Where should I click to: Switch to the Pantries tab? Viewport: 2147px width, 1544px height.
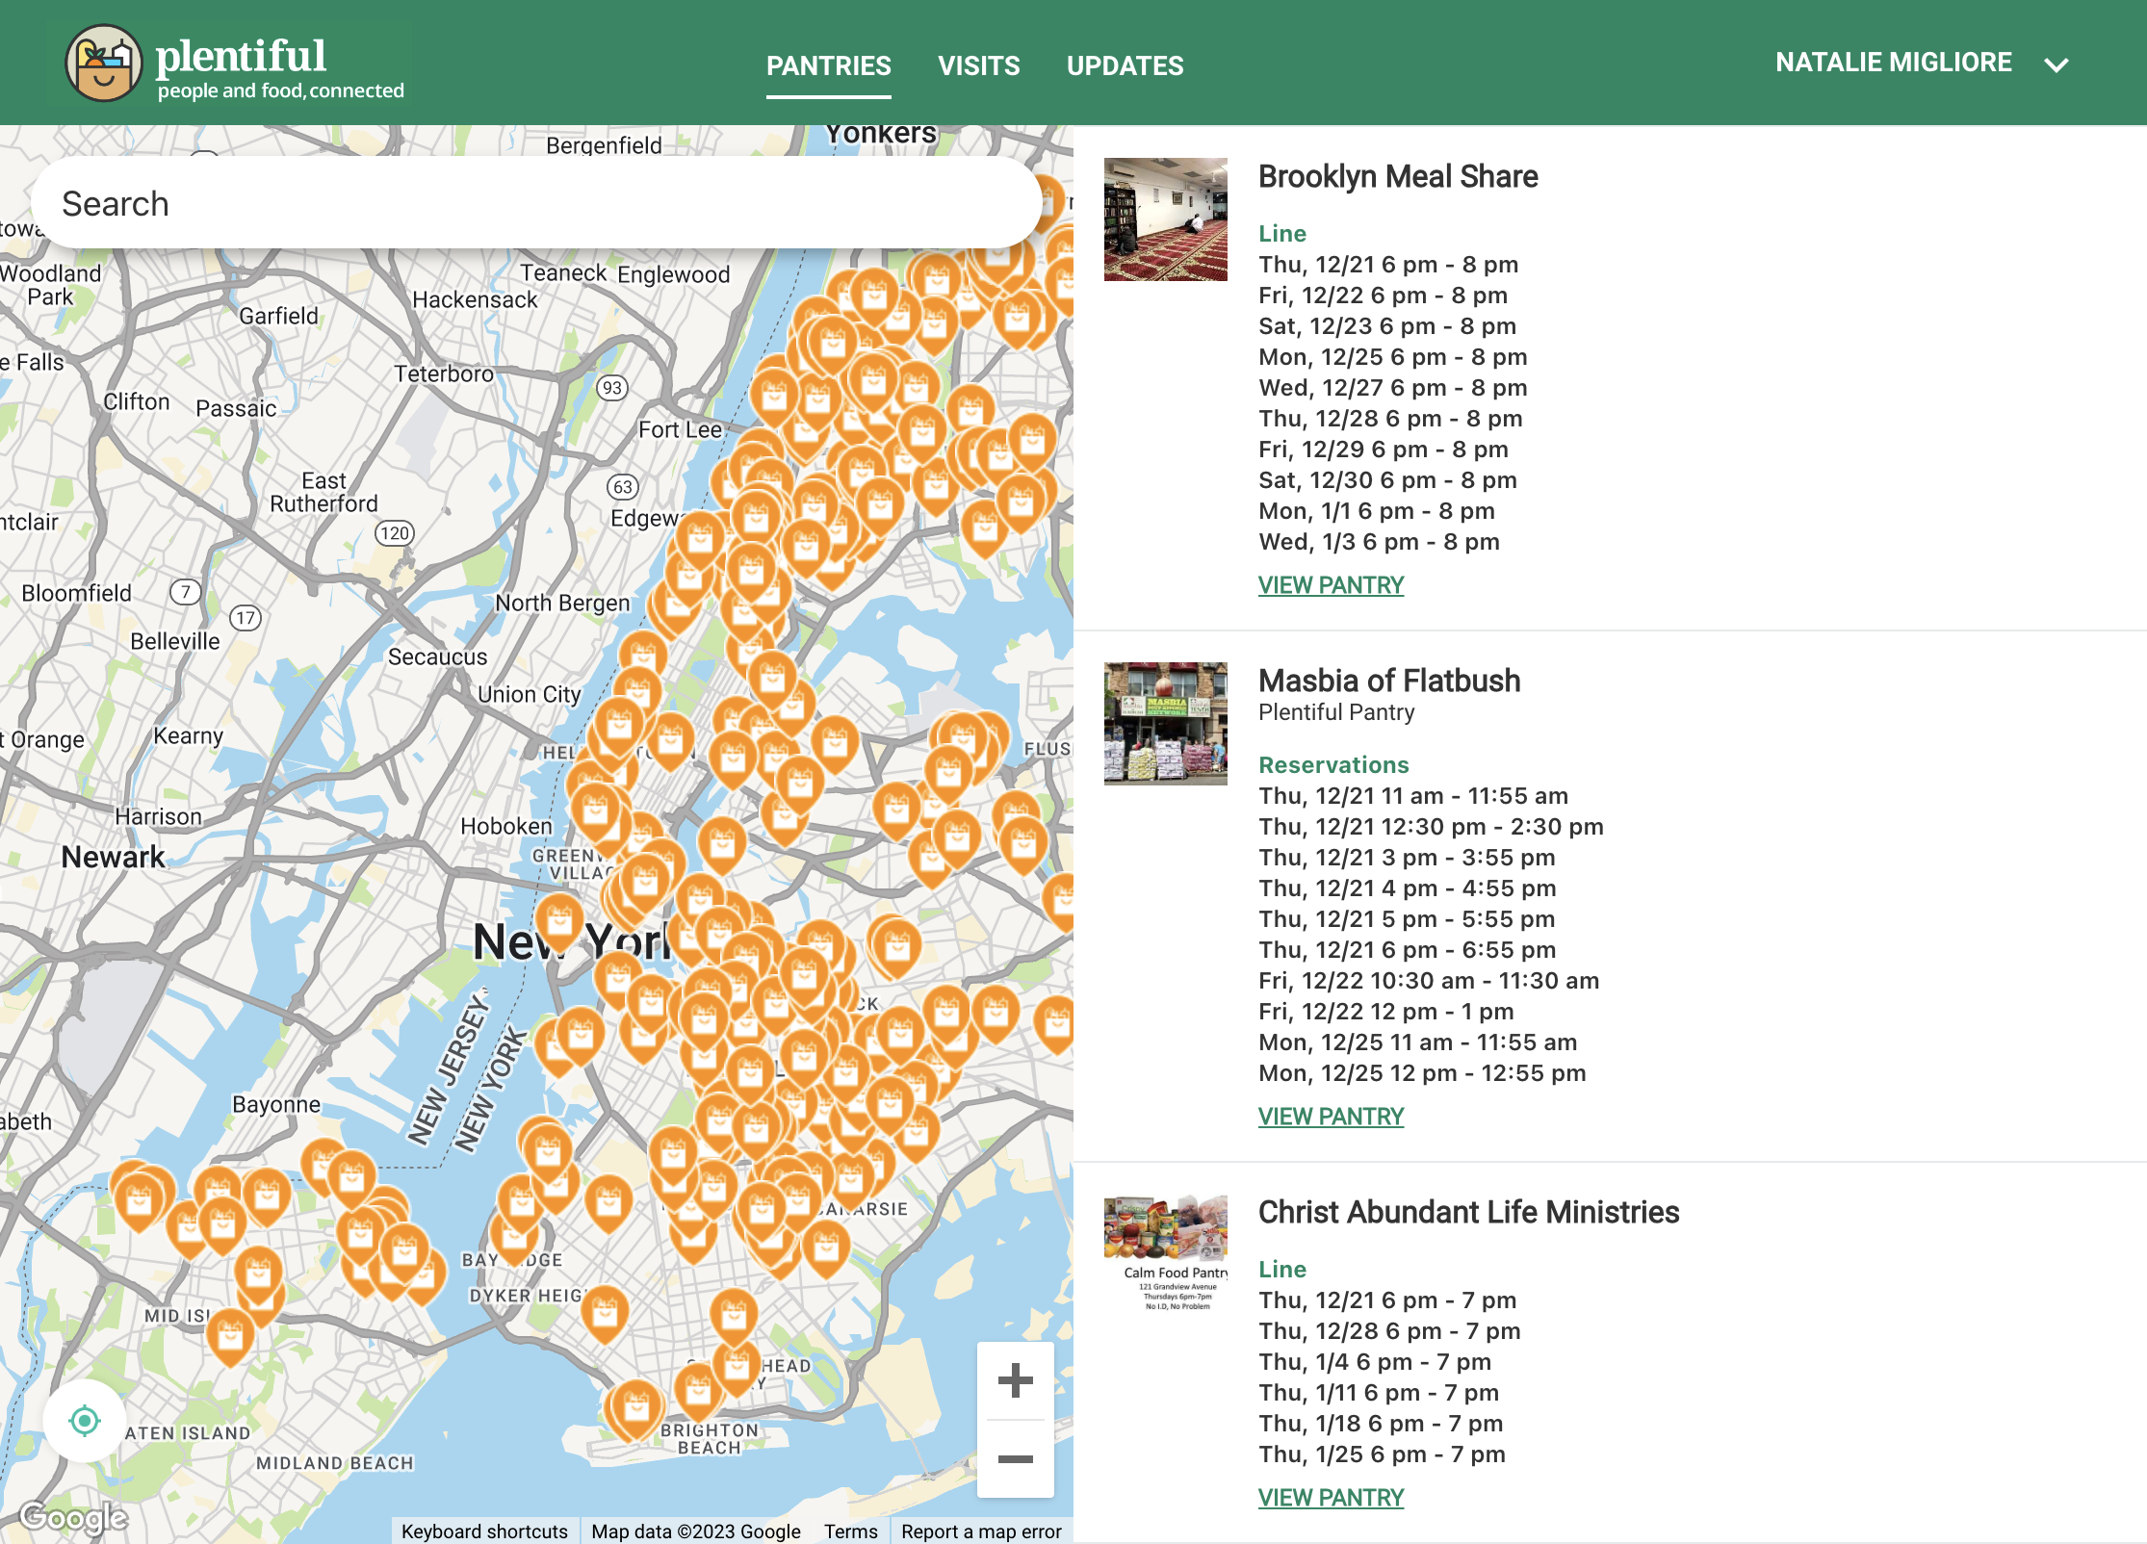tap(828, 65)
